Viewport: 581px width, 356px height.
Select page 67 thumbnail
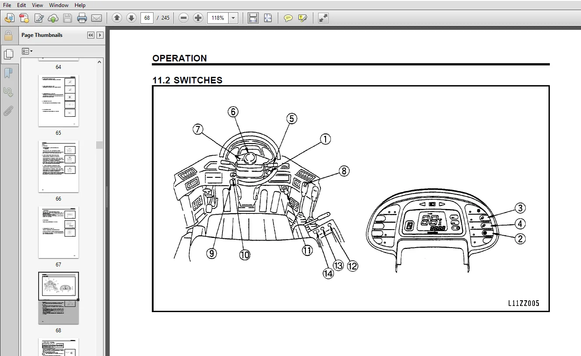[x=58, y=232]
